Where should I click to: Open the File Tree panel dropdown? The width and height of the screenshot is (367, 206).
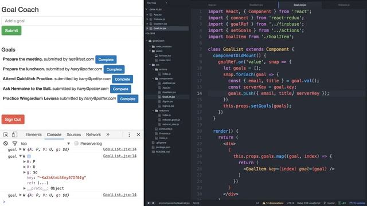[x=166, y=3]
